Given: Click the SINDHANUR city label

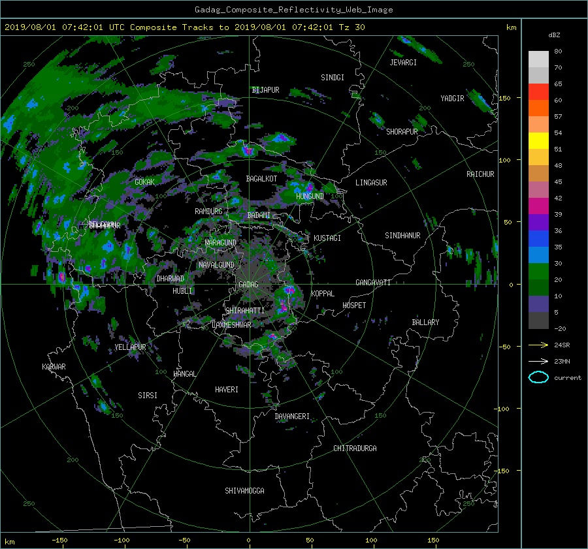Looking at the screenshot, I should point(402,236).
